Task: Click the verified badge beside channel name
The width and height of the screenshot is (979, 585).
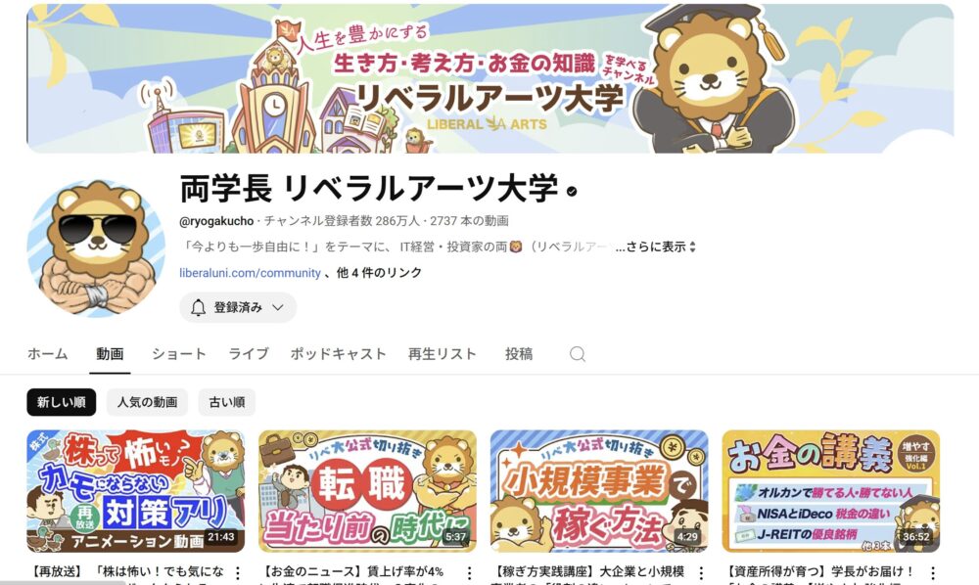Action: coord(572,191)
